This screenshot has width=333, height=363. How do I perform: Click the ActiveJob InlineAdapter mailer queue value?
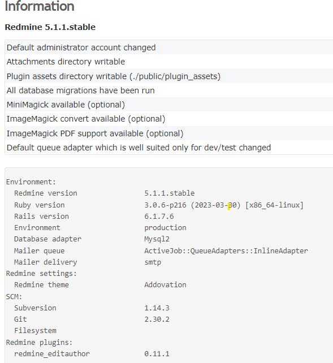click(226, 250)
